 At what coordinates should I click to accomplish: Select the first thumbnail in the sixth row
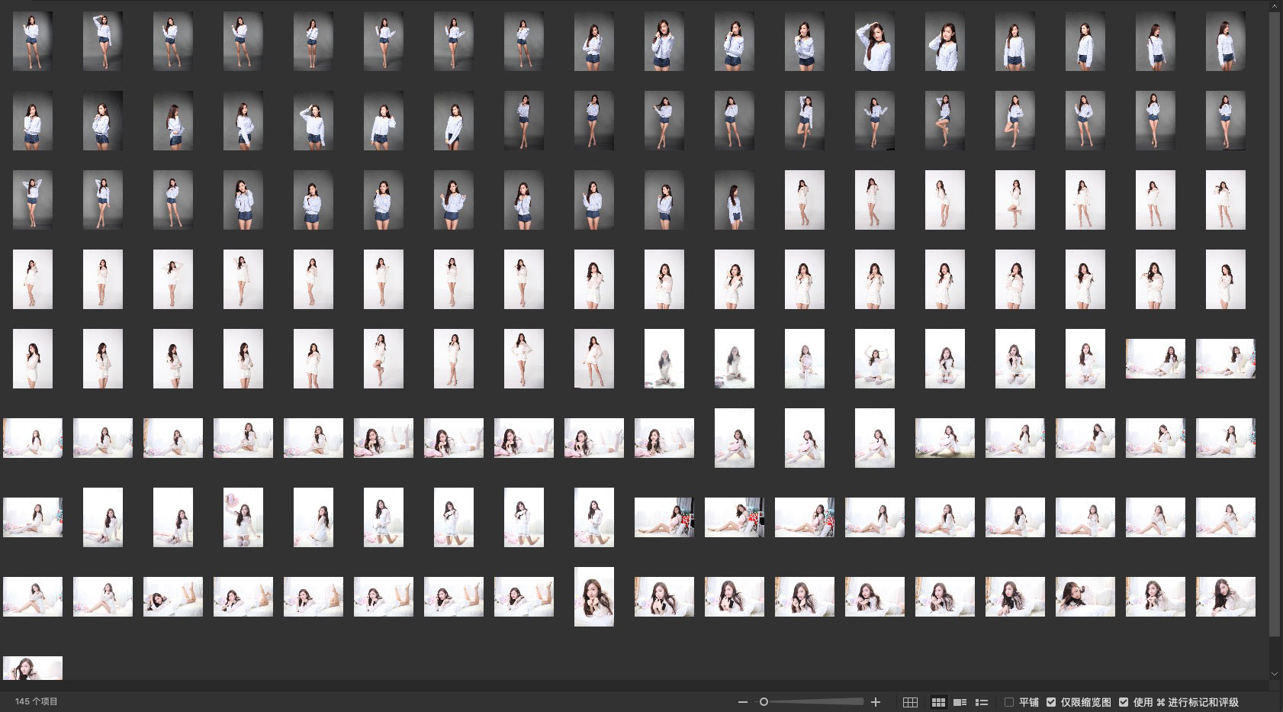point(33,438)
